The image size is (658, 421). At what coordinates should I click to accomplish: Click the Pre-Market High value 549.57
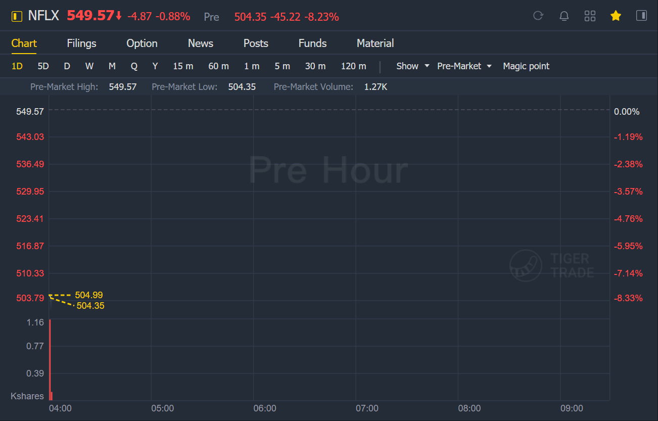[x=123, y=87]
